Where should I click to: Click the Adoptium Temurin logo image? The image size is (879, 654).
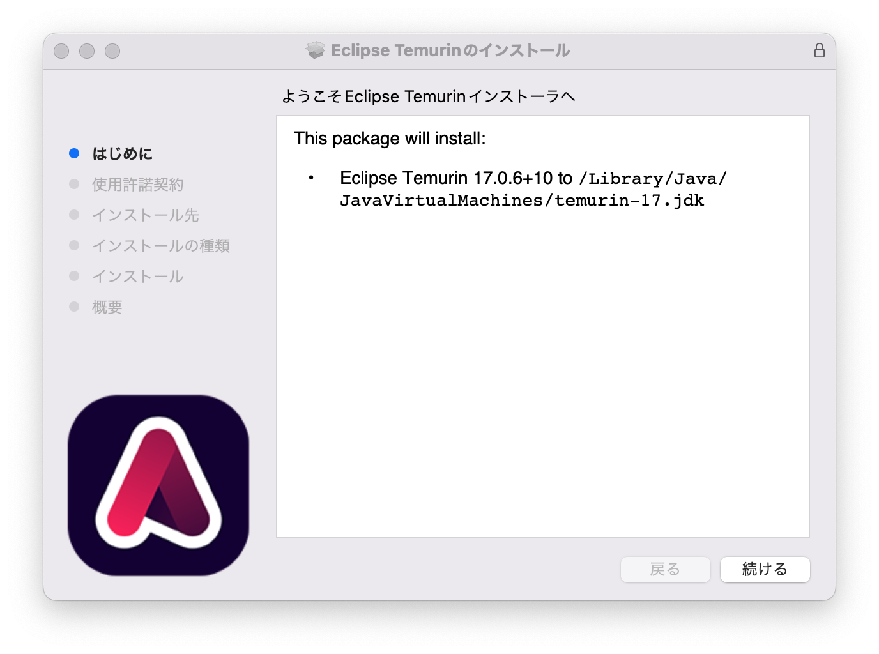[x=158, y=485]
